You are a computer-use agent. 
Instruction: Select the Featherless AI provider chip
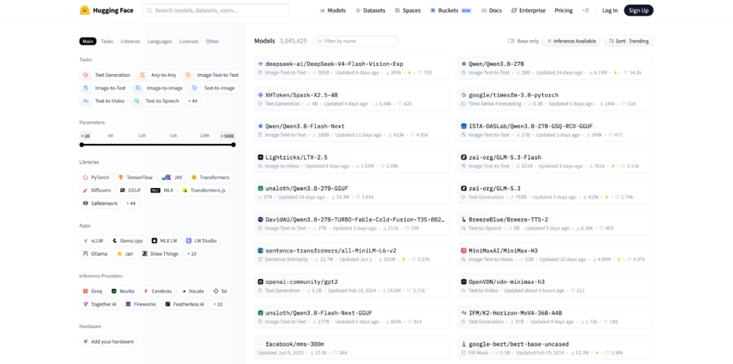(x=185, y=304)
